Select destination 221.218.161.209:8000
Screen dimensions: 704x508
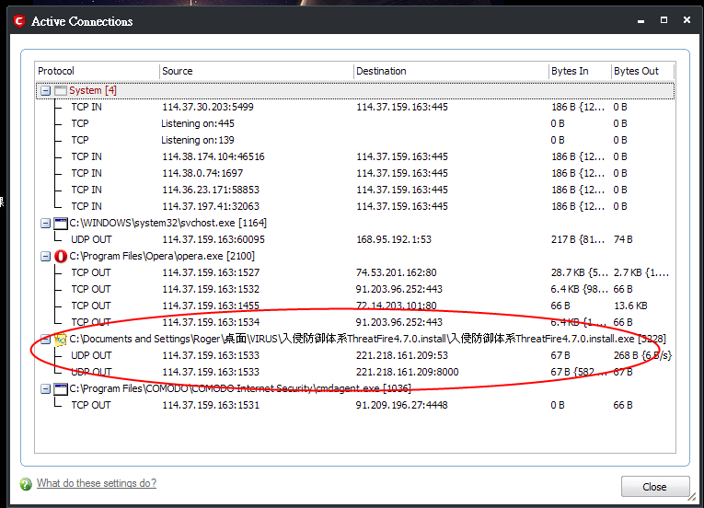click(408, 373)
